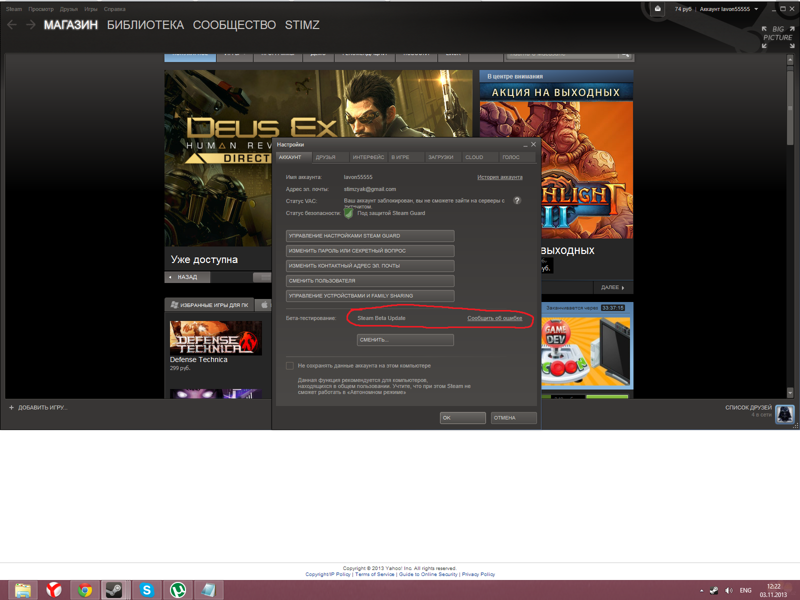
Task: Click the Mac games apple icon tab
Action: click(264, 304)
